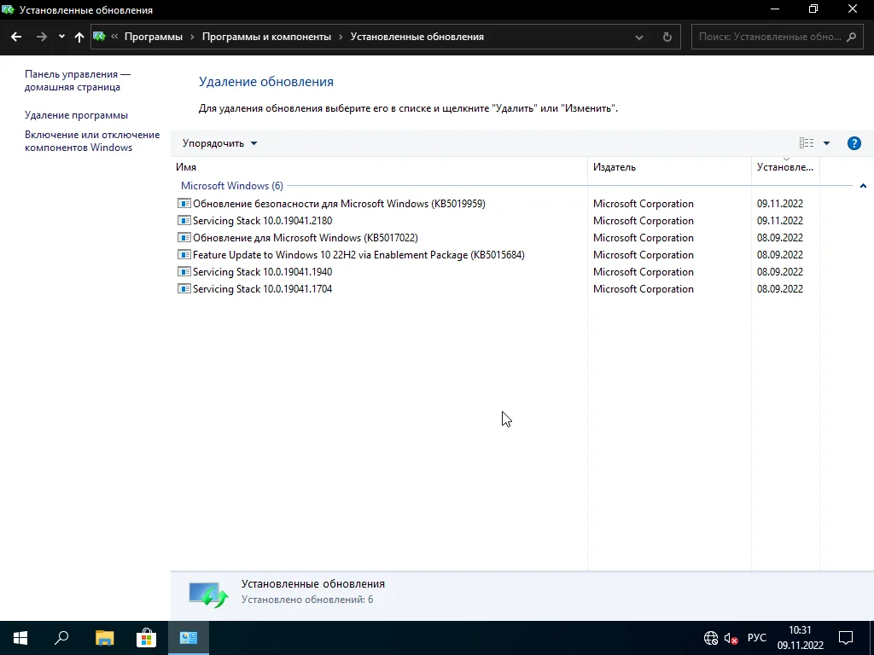The image size is (874, 655).
Task: Click the search magnifier icon
Action: coord(851,37)
